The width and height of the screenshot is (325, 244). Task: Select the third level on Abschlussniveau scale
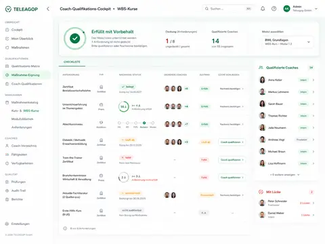135,123
